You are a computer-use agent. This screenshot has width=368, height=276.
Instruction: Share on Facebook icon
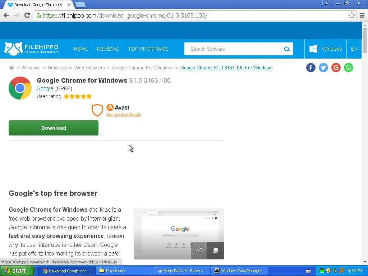point(311,68)
